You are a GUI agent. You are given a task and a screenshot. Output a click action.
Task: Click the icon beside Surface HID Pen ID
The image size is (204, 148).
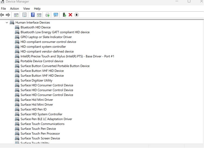(17, 109)
